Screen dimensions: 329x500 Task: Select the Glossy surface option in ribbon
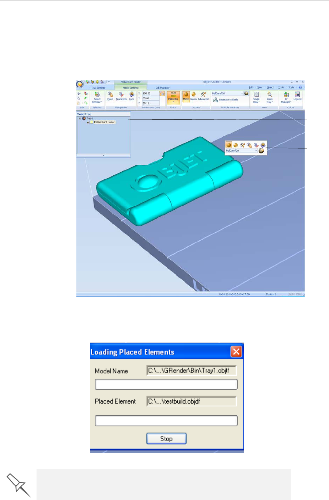(194, 96)
